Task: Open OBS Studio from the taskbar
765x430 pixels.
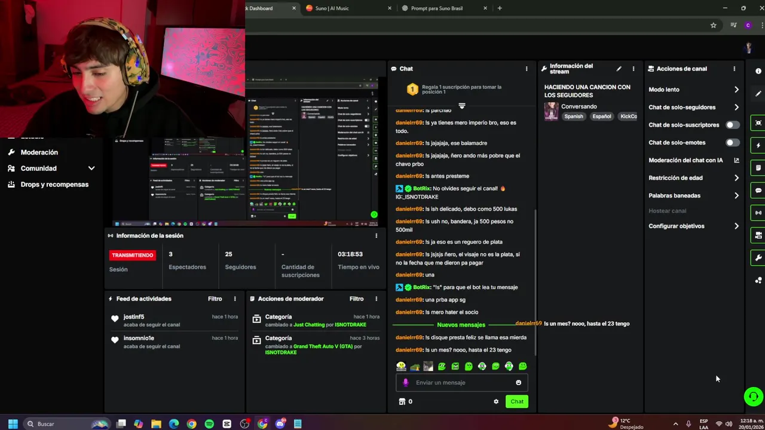Action: click(x=244, y=424)
